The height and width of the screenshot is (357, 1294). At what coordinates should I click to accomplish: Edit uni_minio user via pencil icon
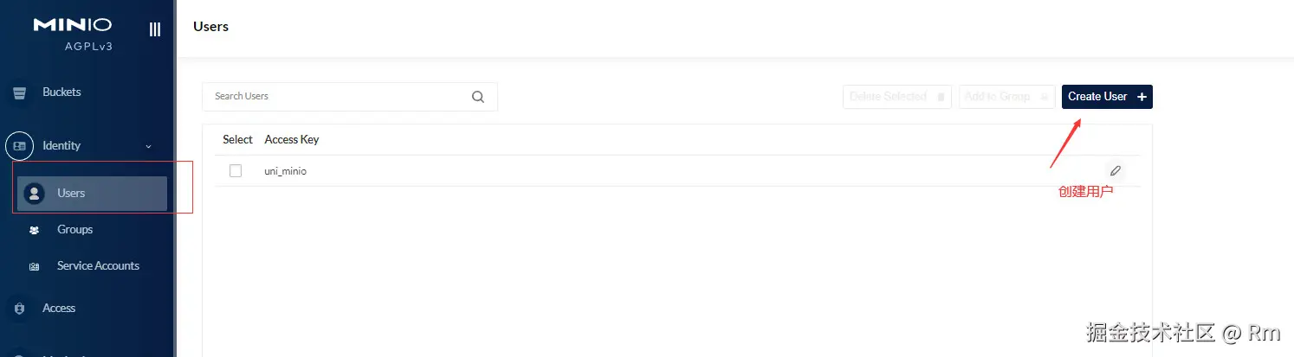pos(1116,170)
